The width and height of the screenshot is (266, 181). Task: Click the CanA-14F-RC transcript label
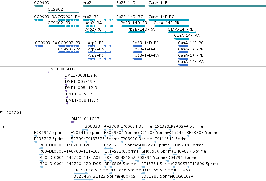[161, 17]
